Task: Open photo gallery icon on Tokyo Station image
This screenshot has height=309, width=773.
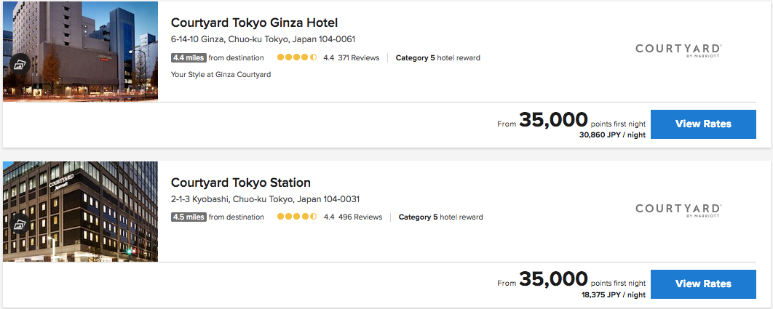Action: (x=19, y=225)
